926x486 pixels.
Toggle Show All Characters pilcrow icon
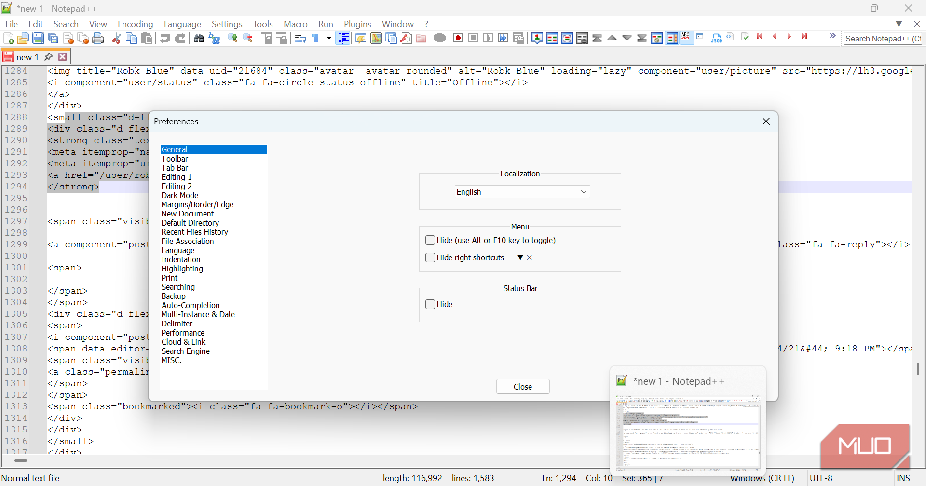(x=315, y=39)
